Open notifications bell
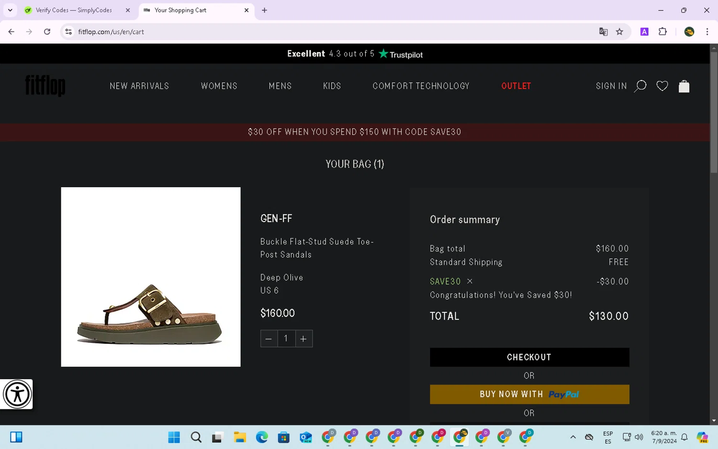This screenshot has height=449, width=718. pos(684,437)
